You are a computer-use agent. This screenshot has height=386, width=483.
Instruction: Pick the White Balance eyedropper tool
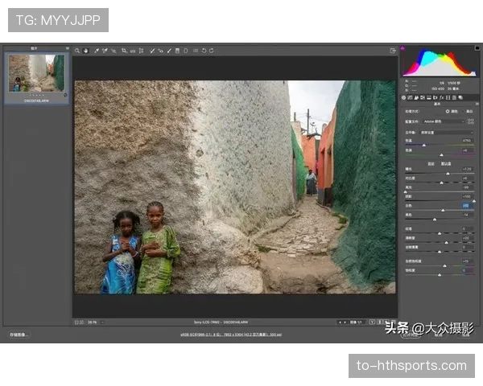point(97,51)
